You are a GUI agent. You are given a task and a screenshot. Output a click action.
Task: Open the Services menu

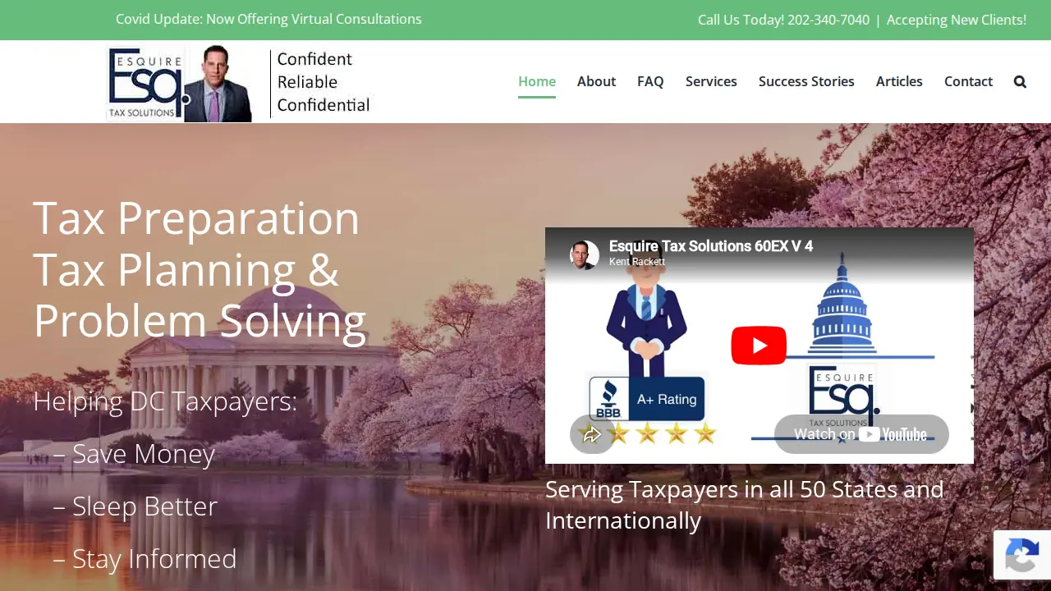click(x=711, y=81)
